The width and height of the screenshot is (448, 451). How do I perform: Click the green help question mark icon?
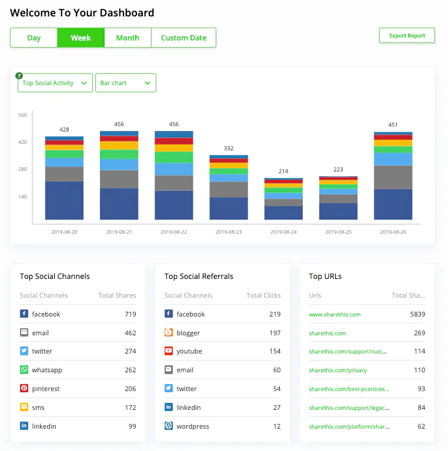(19, 76)
